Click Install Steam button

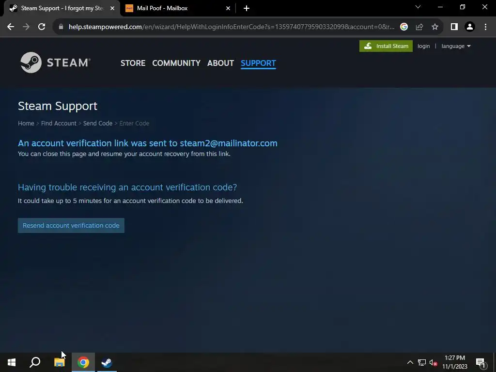tap(386, 46)
